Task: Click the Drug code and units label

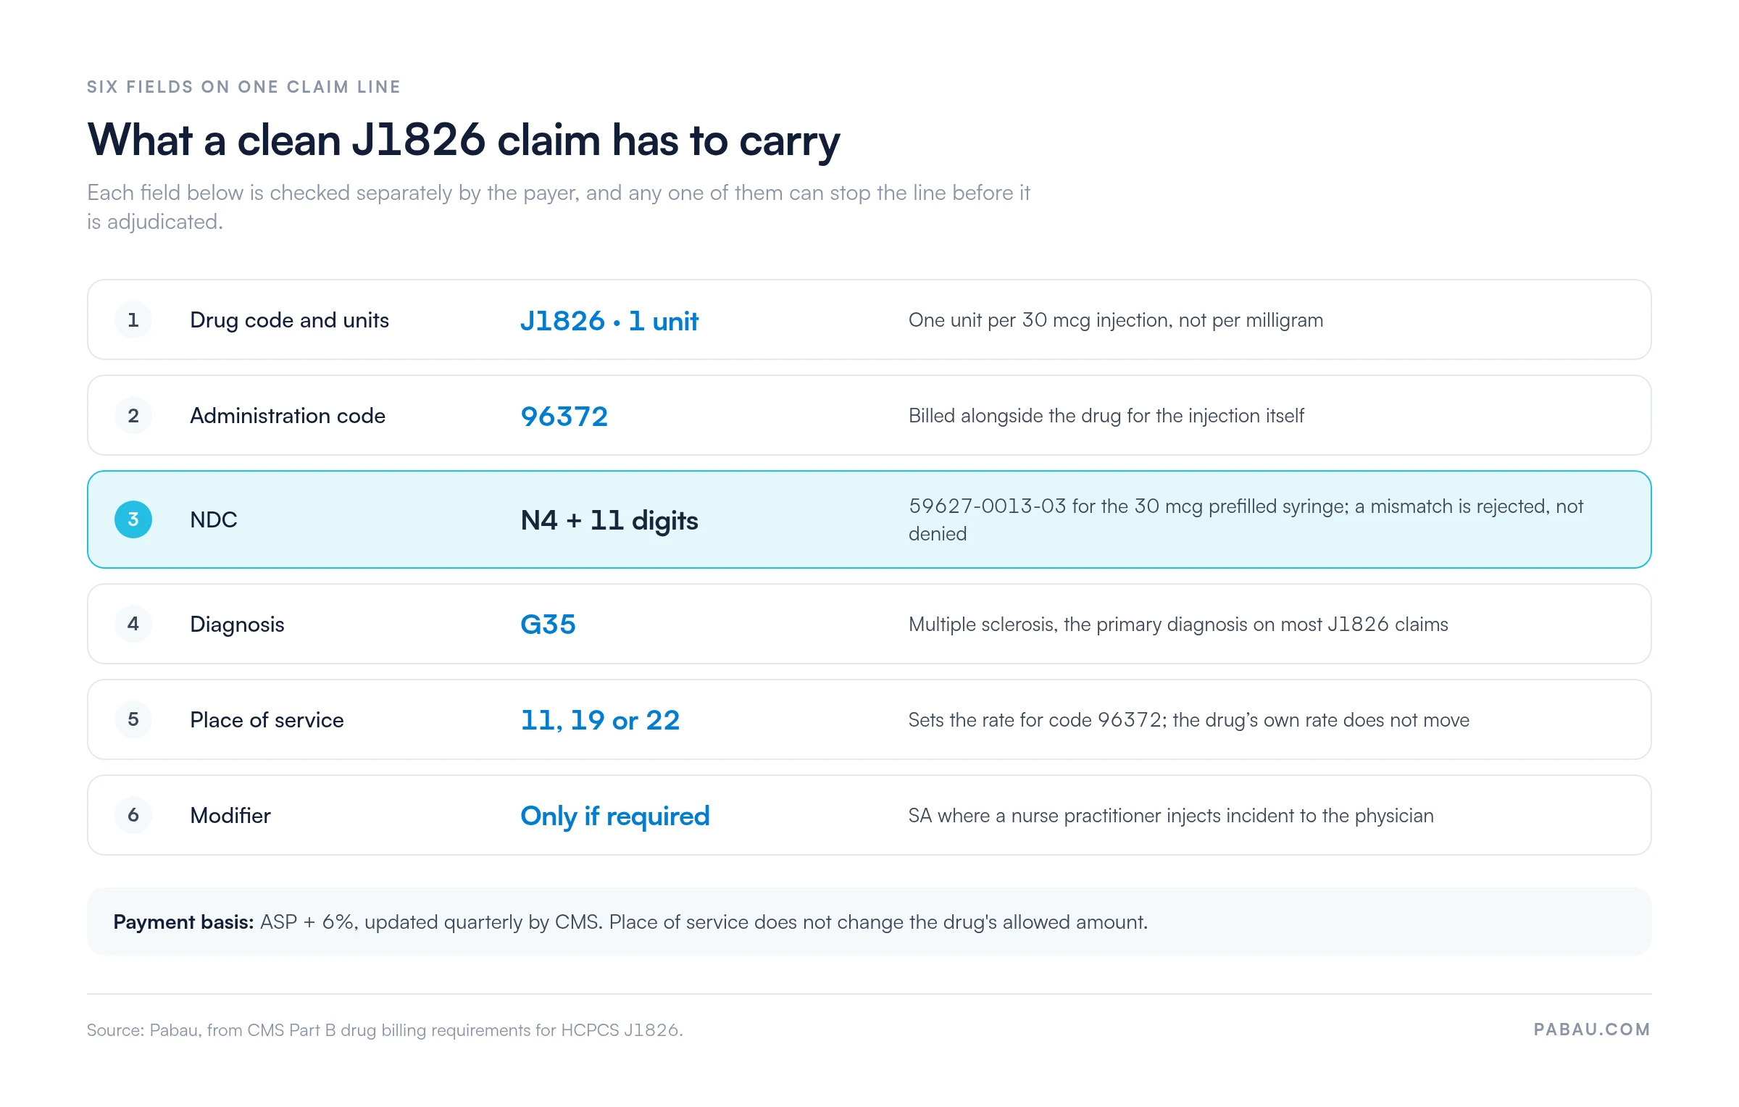Action: [289, 320]
